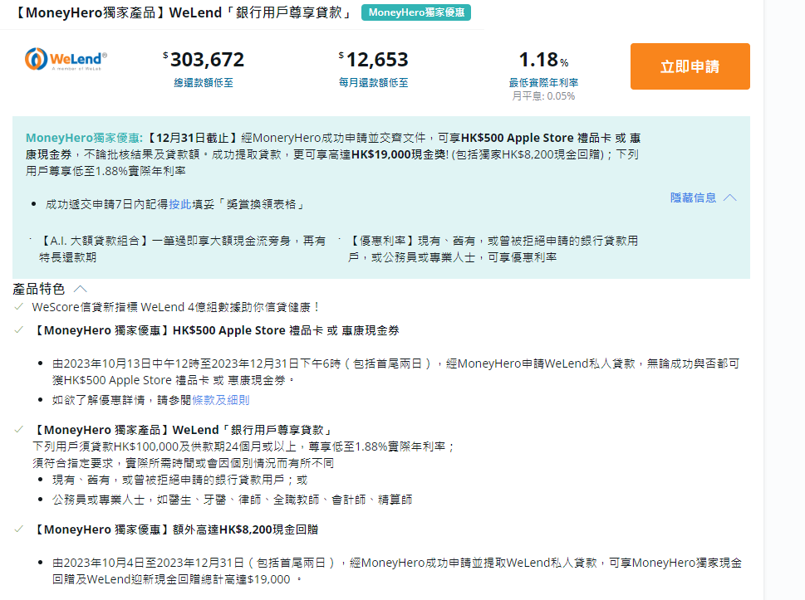The image size is (805, 600).
Task: Click the WeScore信貸新指標 feature line
Action: pyautogui.click(x=177, y=307)
